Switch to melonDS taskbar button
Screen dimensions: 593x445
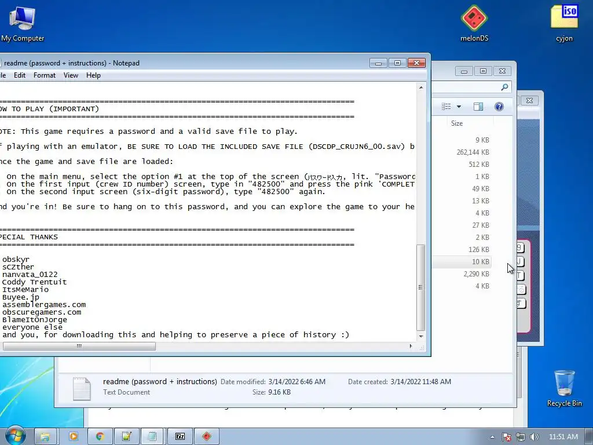[207, 436]
